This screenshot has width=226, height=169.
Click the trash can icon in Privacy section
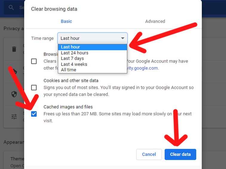coord(14,49)
